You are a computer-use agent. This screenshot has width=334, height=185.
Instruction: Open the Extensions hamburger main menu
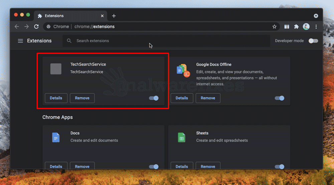20,41
